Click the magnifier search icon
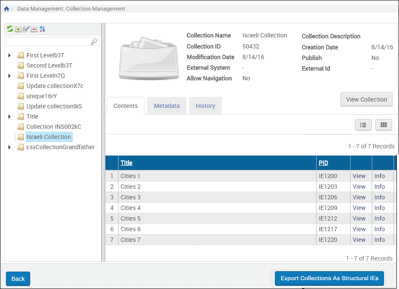This screenshot has width=399, height=289. (94, 41)
